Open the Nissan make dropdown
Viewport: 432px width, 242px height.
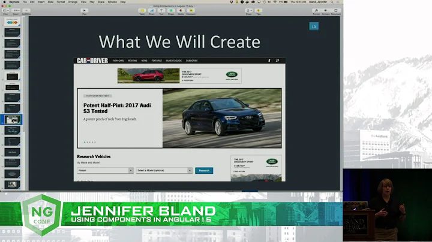[x=105, y=171]
